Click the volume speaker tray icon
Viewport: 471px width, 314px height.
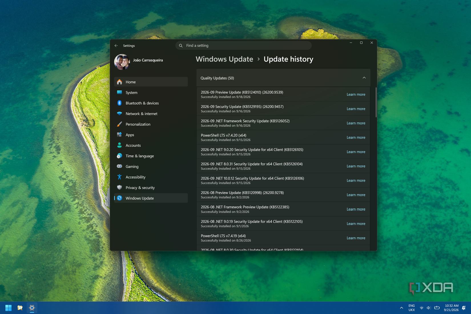coord(429,308)
